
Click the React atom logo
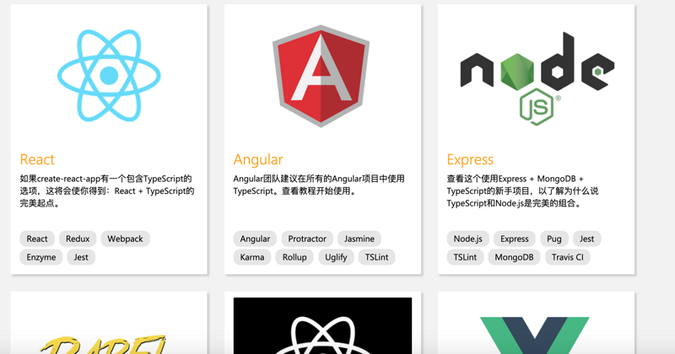coord(109,75)
